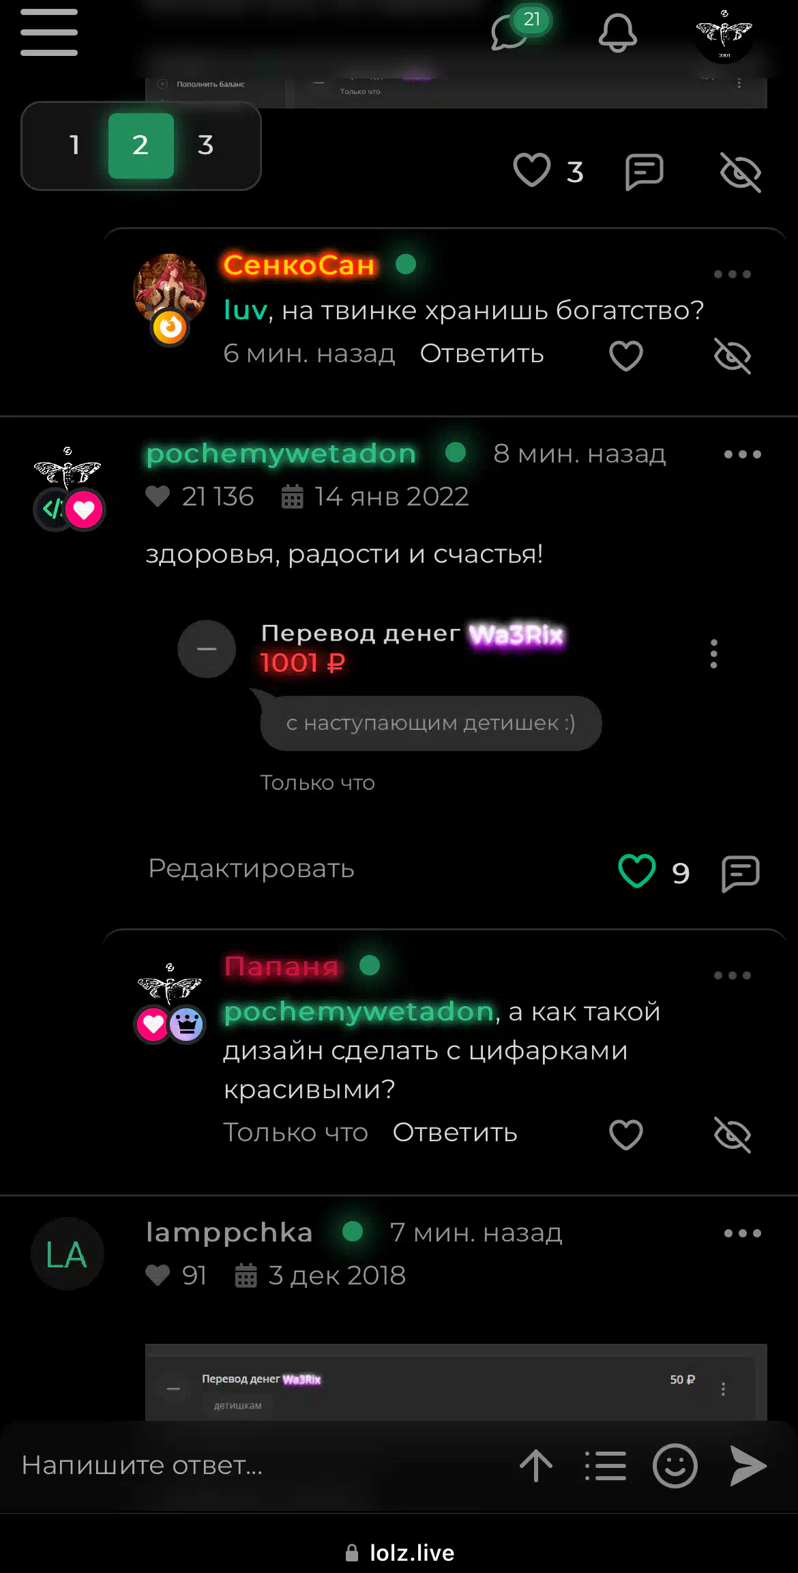Open the notifications bell

click(x=618, y=32)
